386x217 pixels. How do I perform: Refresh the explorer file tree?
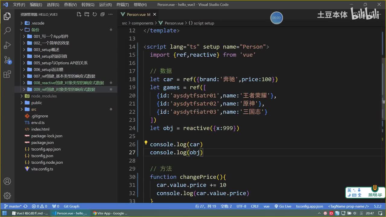click(x=95, y=14)
